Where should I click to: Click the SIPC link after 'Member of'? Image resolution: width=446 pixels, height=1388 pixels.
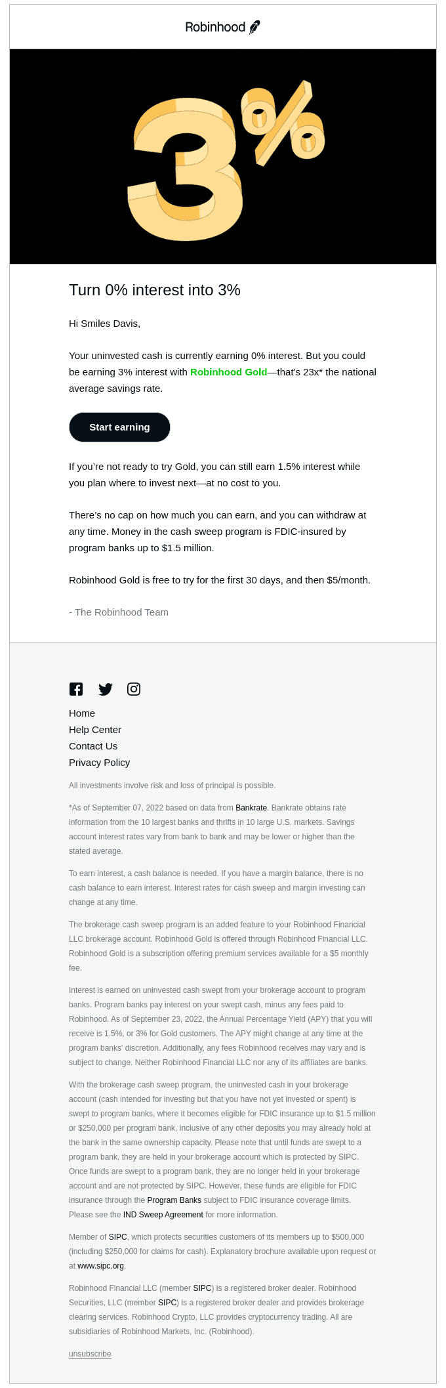[118, 1237]
